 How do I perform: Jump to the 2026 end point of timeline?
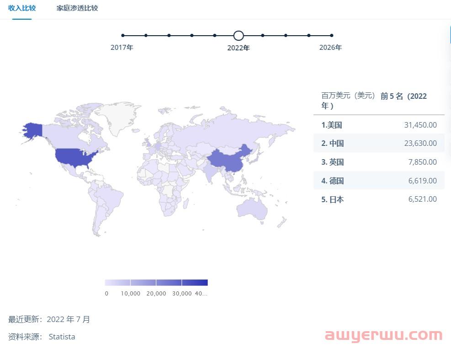(332, 35)
